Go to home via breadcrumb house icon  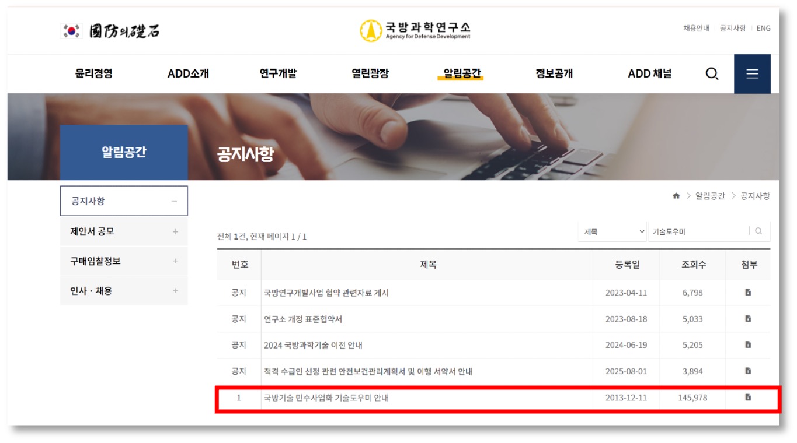pyautogui.click(x=676, y=196)
